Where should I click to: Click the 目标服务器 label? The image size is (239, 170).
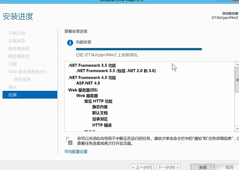pos(230,13)
